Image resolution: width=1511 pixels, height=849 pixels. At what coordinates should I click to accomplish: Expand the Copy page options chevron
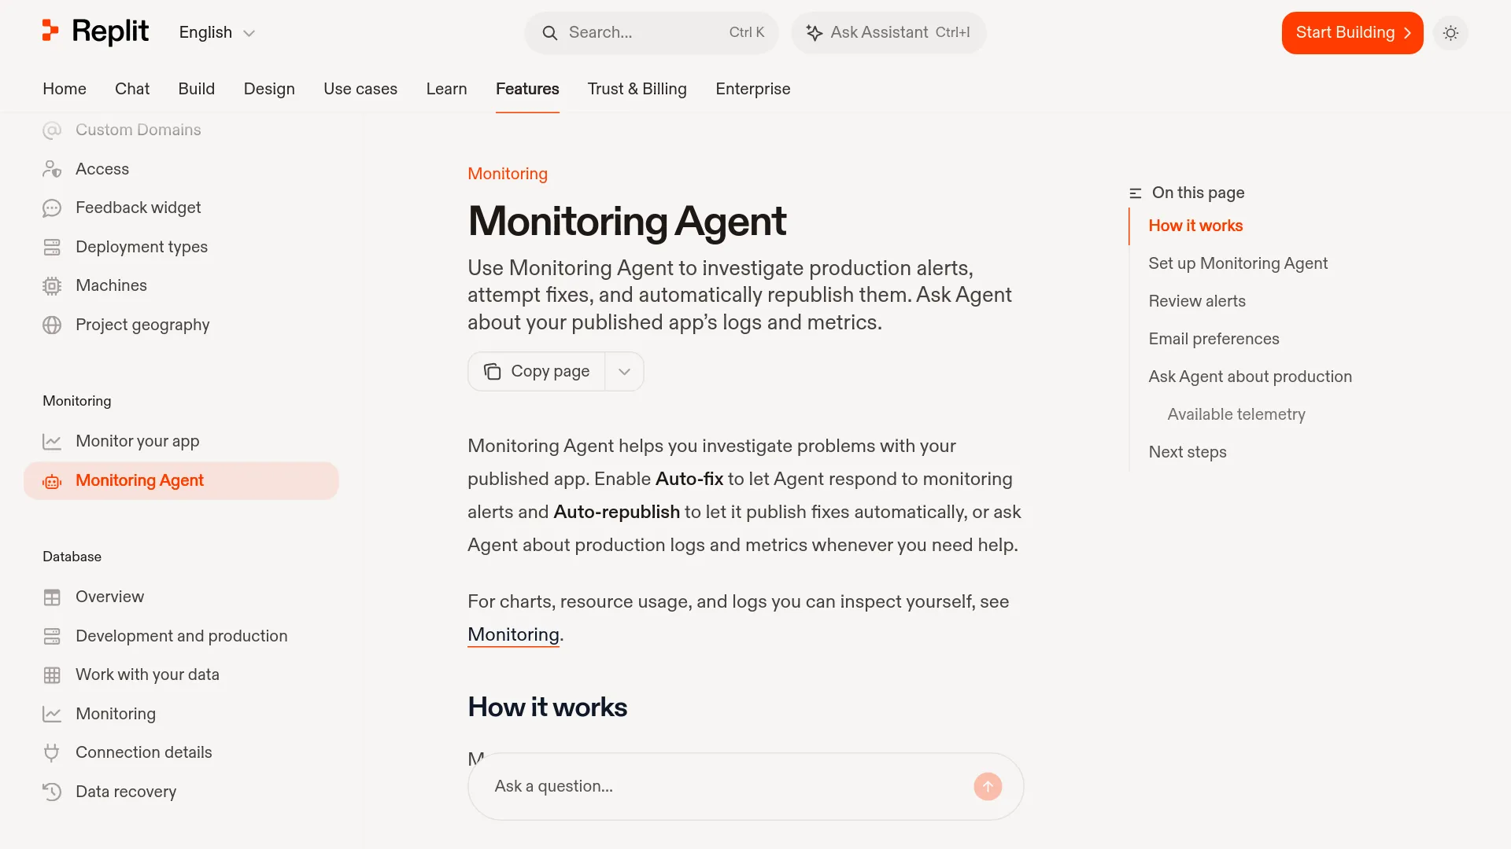pos(624,371)
